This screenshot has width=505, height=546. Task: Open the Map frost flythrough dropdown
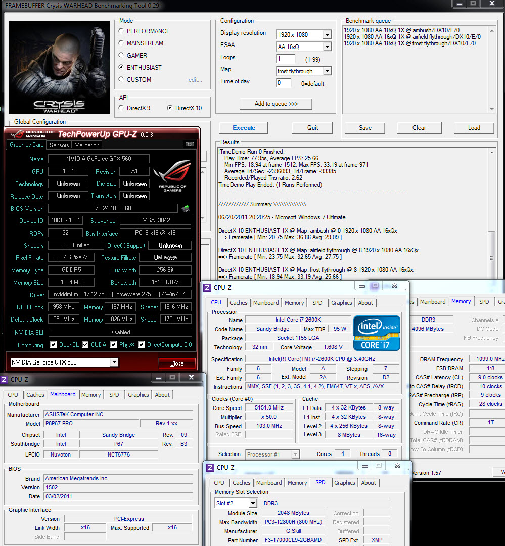point(327,71)
